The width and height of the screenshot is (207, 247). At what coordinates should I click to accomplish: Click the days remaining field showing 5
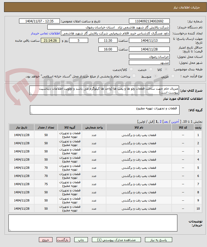(79, 40)
